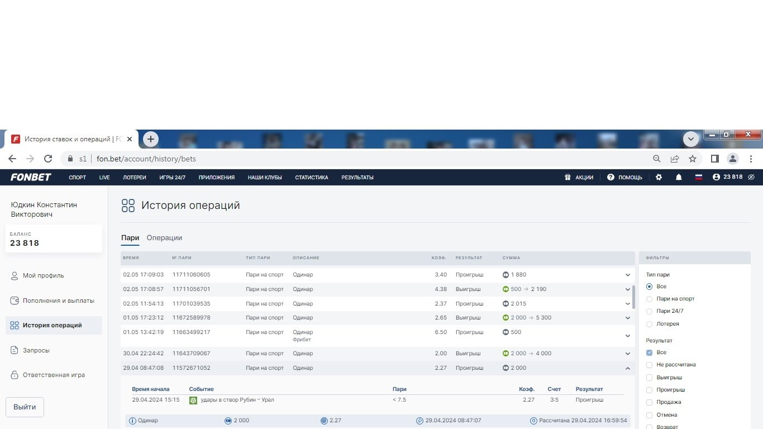Expand details of bet 11672589978

(627, 318)
